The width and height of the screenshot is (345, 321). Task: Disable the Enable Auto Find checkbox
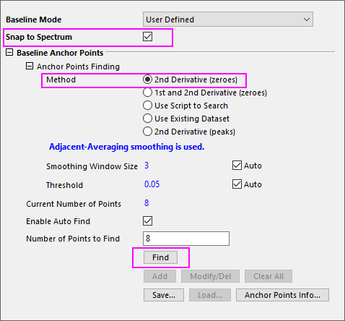pyautogui.click(x=147, y=221)
